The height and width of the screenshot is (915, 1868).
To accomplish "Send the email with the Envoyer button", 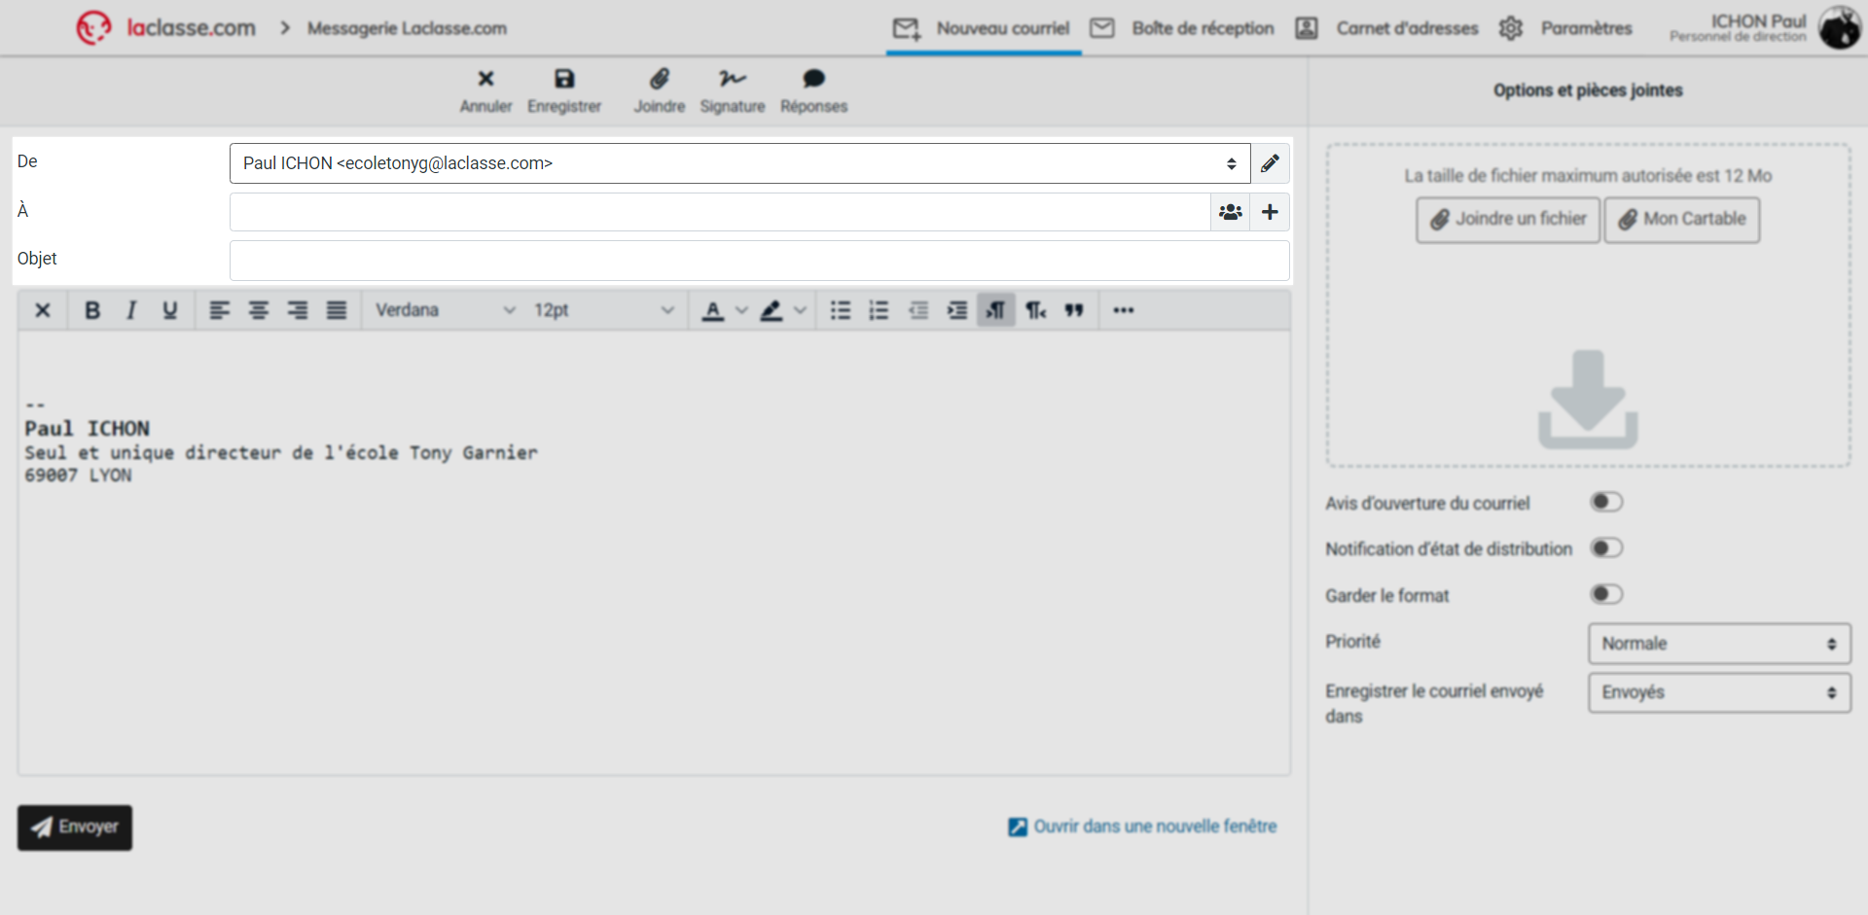I will (74, 827).
